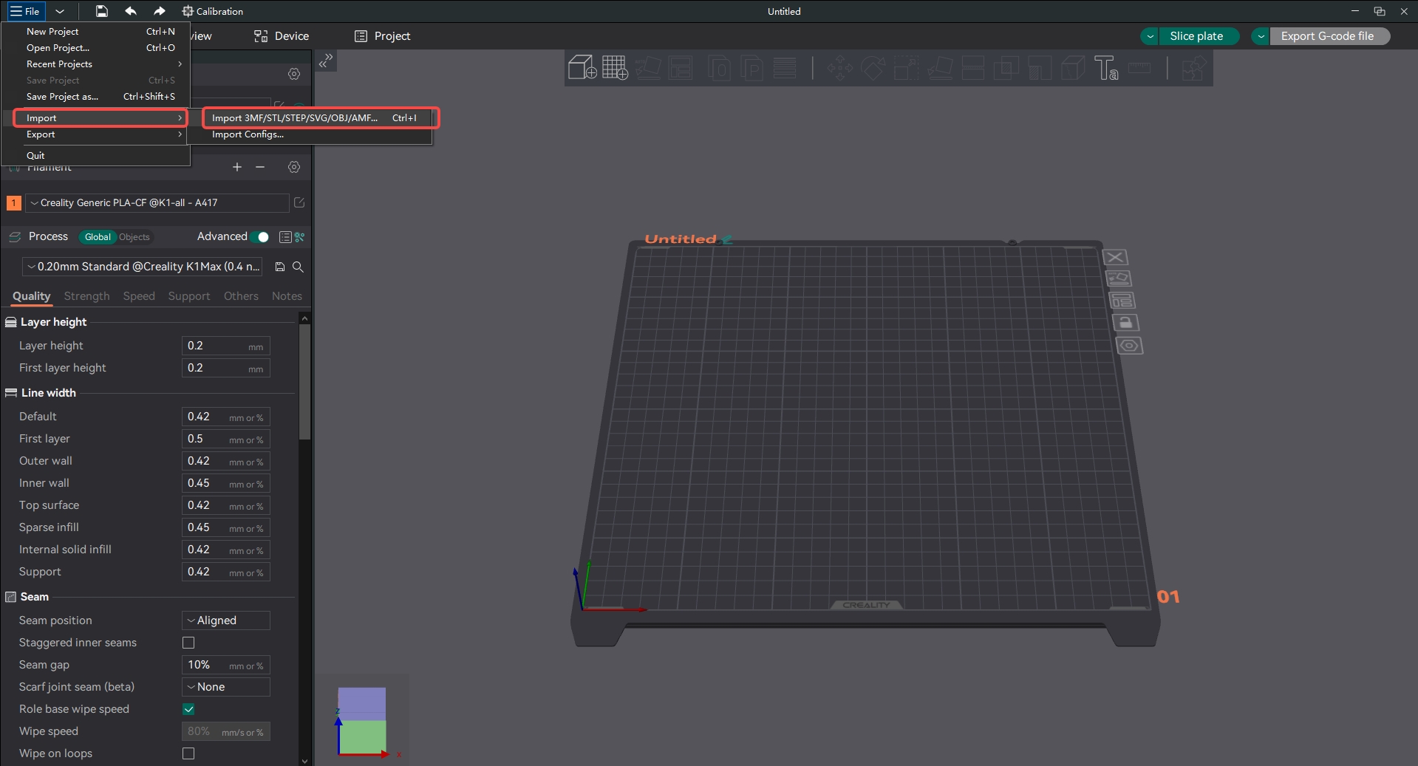Select Quit from File menu
Image resolution: width=1418 pixels, height=766 pixels.
pyautogui.click(x=96, y=156)
